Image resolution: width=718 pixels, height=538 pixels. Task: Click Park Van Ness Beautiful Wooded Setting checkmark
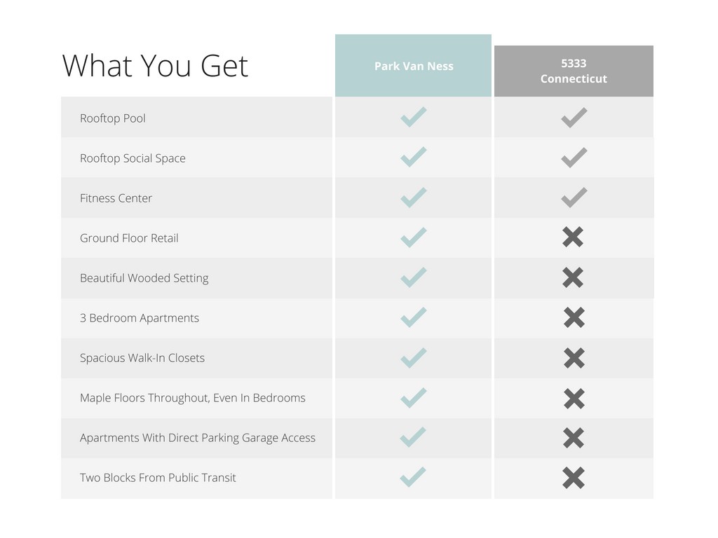click(x=414, y=277)
